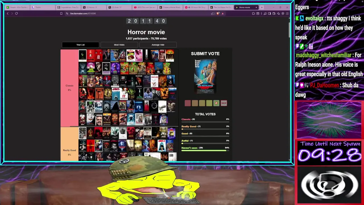This screenshot has width=364, height=205.
Task: Close the Horror movie tab
Action: (x=256, y=7)
